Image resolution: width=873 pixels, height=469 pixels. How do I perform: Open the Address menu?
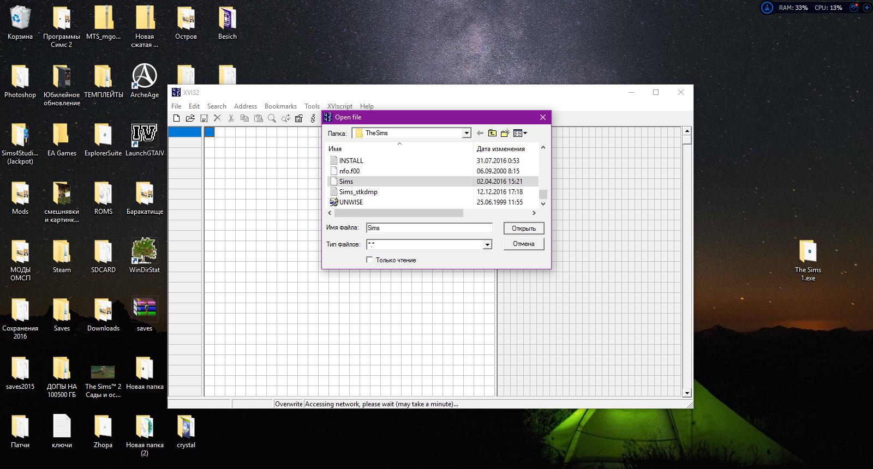(x=246, y=106)
